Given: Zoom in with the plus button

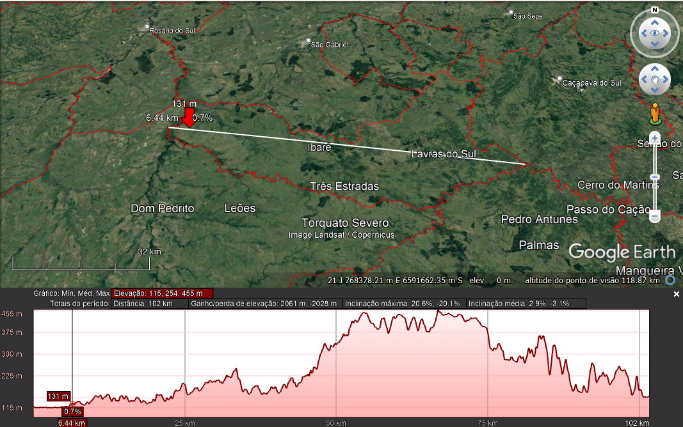Looking at the screenshot, I should point(654,137).
